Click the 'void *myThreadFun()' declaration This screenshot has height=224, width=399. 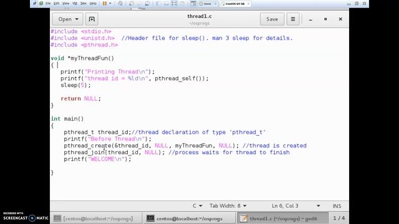pos(82,58)
